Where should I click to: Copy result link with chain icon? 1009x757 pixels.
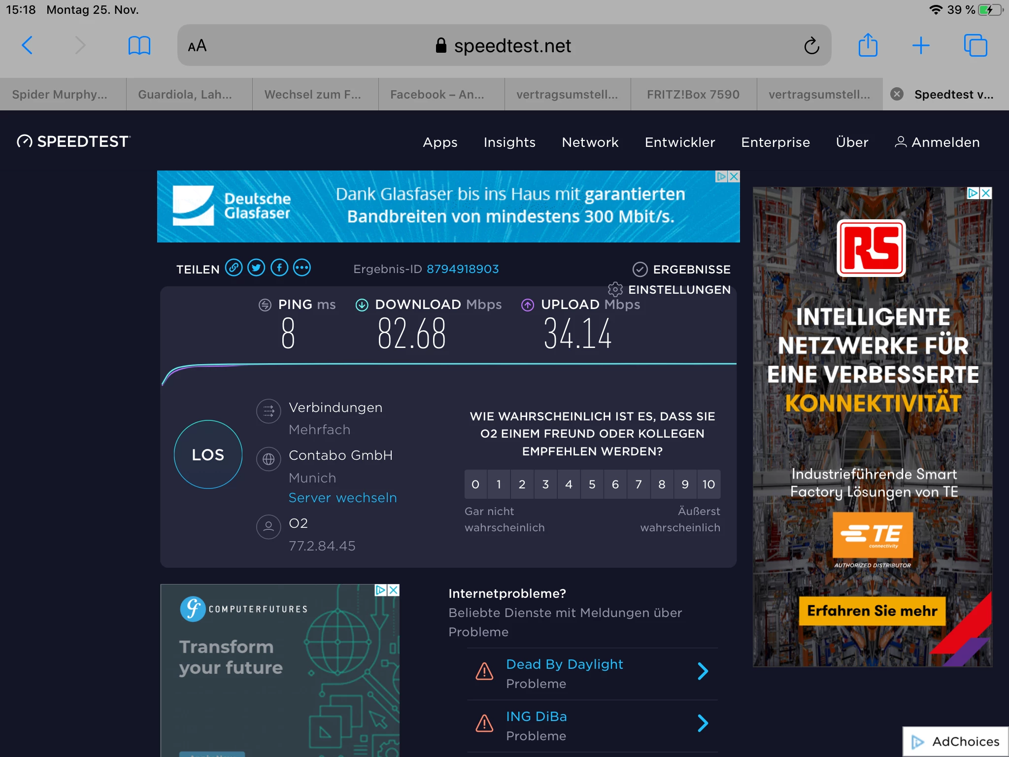(x=234, y=268)
